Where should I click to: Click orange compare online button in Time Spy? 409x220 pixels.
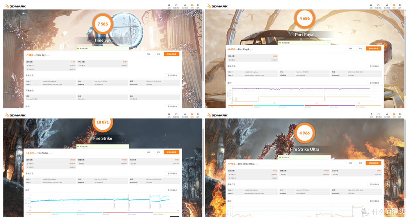click(x=172, y=54)
